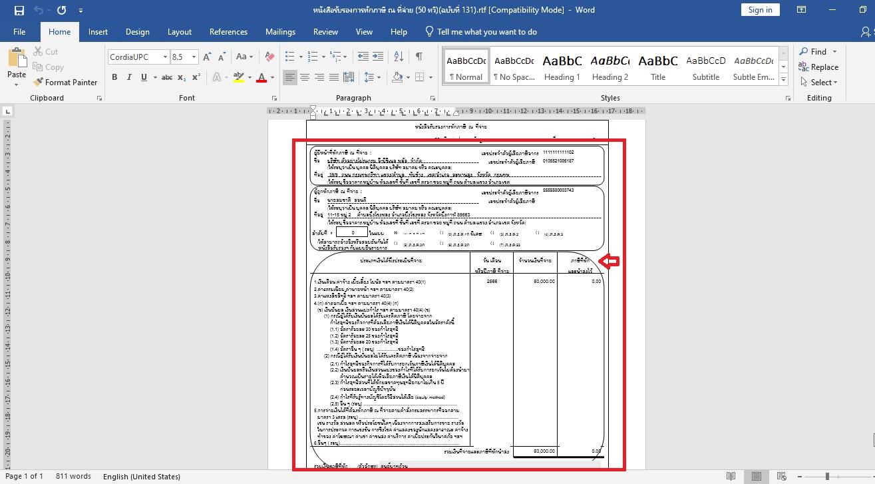The width and height of the screenshot is (875, 484).
Task: Adjust the zoom slider handle
Action: click(x=827, y=477)
